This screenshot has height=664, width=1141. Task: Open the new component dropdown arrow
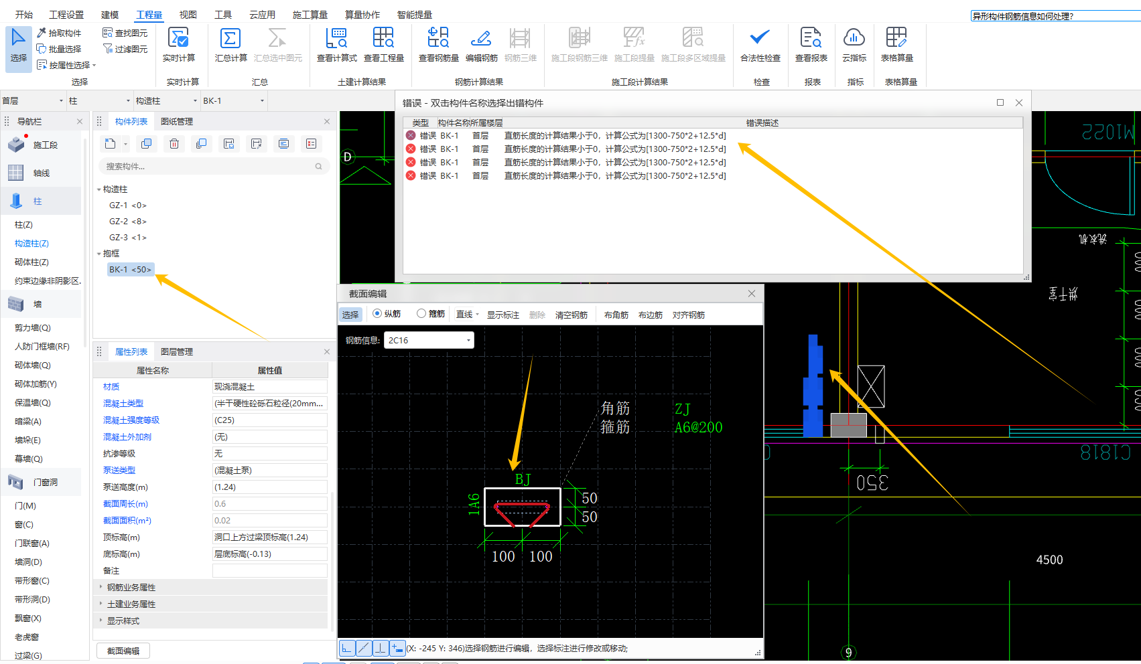[125, 144]
